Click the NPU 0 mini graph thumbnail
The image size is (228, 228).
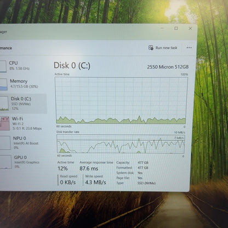point(5,143)
